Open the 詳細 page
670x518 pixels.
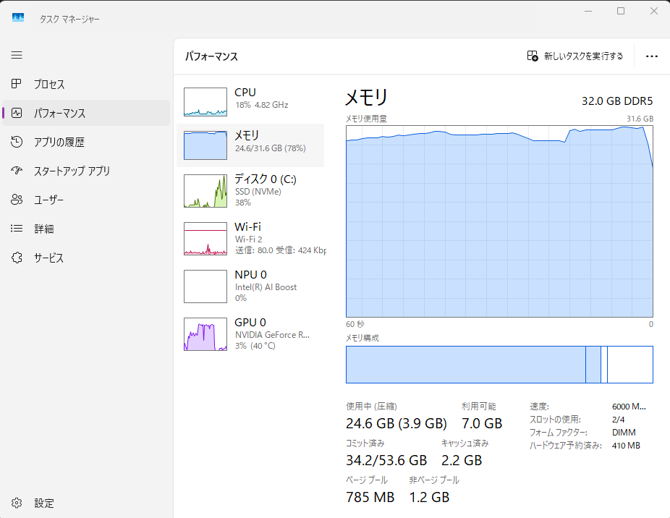[x=86, y=229]
